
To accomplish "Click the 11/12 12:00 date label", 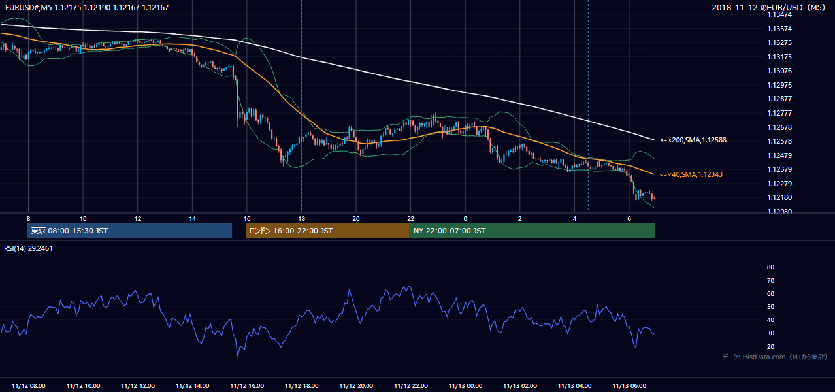I will click(x=138, y=386).
